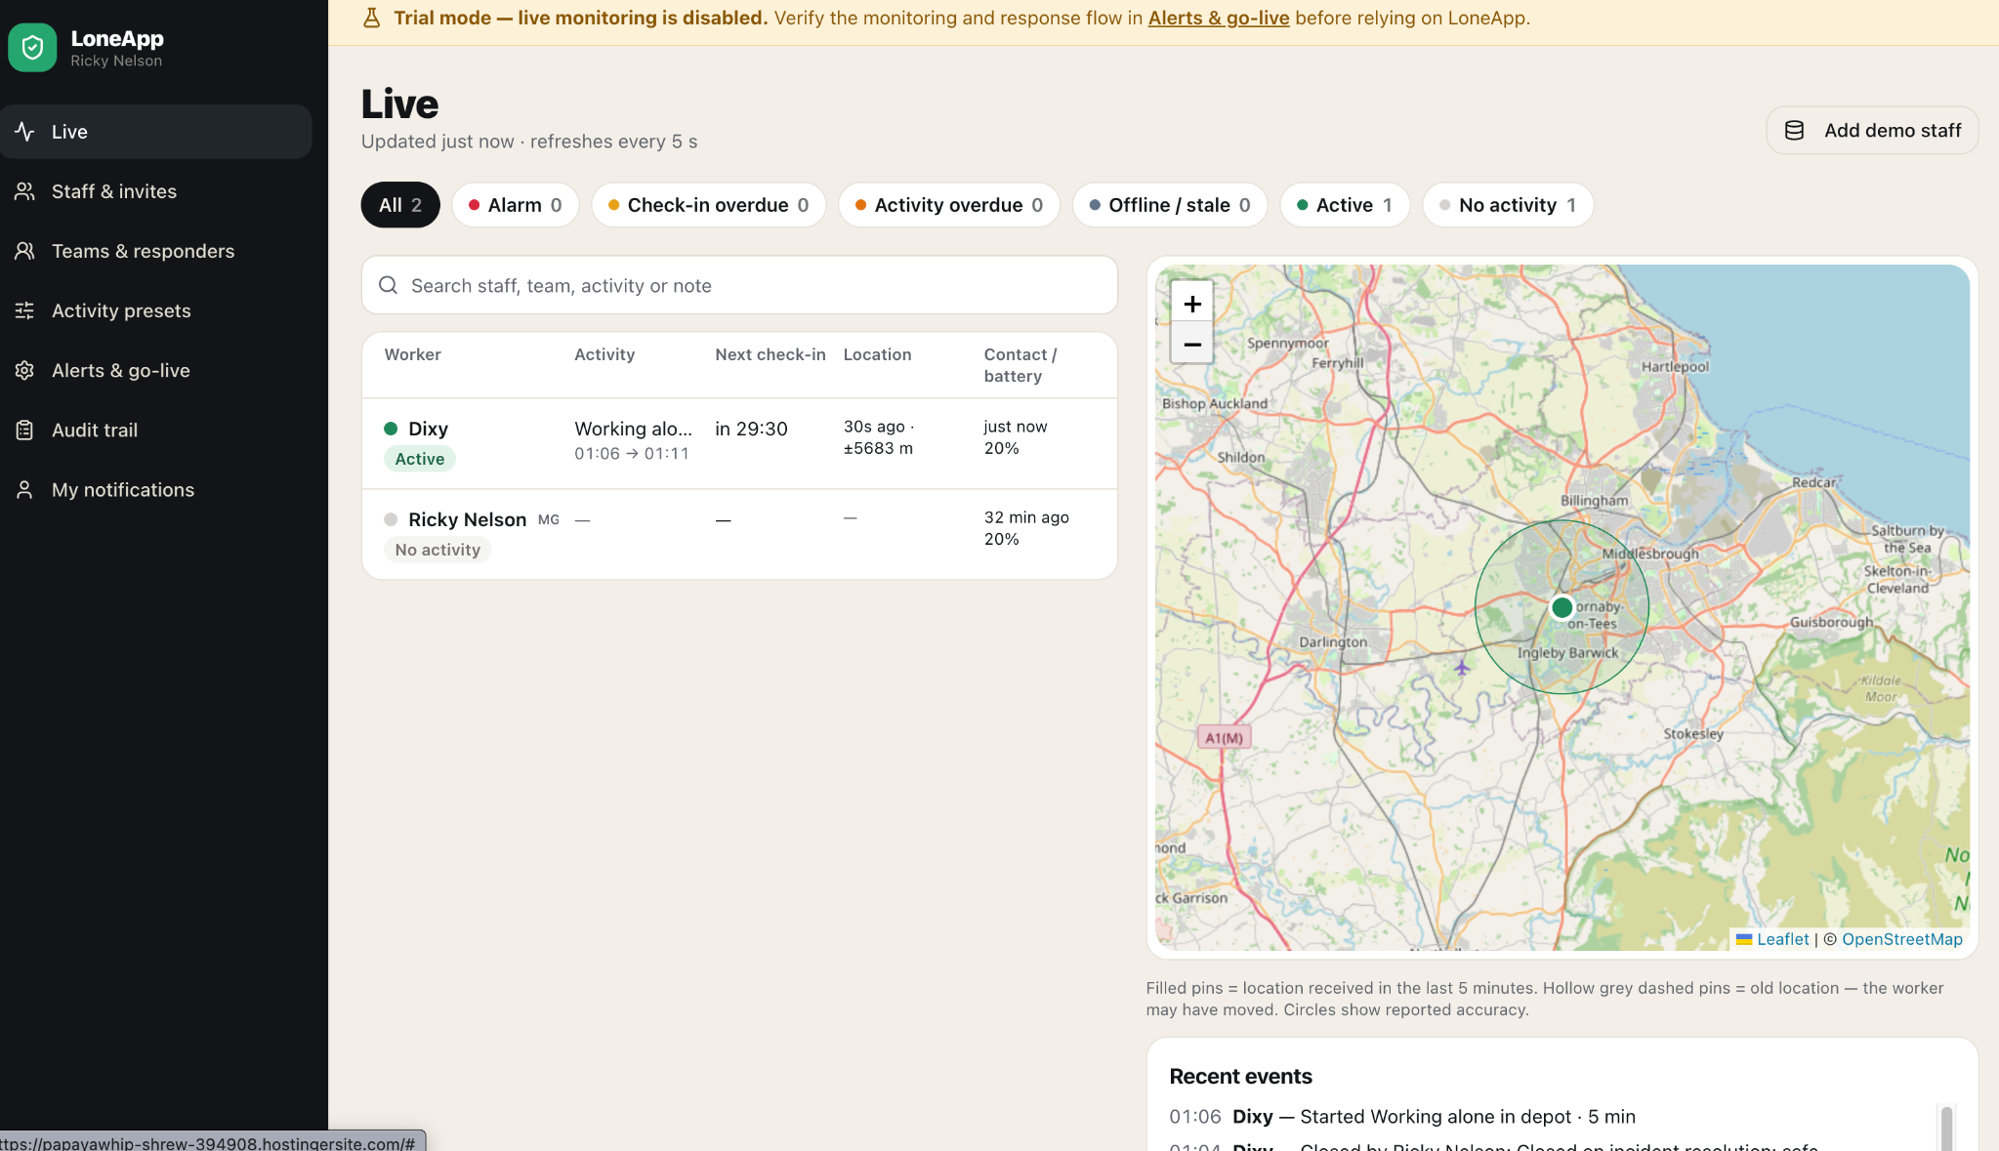
Task: Open My notifications page
Action: pos(156,489)
